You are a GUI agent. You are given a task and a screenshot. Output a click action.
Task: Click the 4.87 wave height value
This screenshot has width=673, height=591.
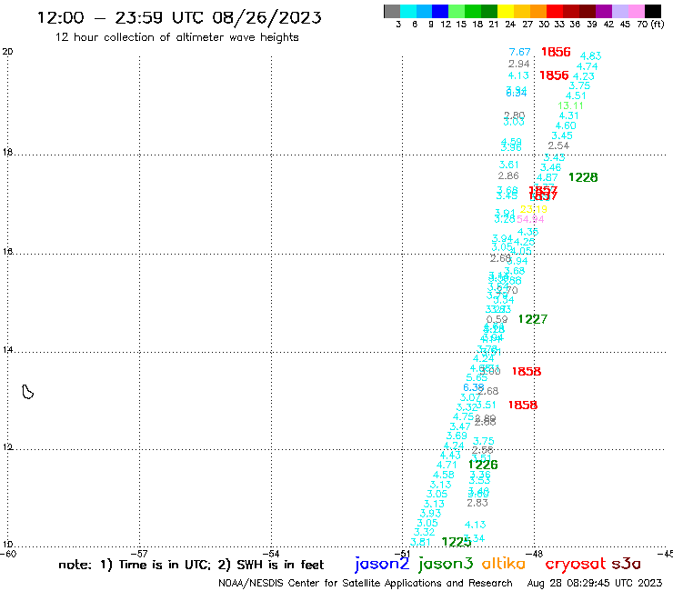point(547,177)
